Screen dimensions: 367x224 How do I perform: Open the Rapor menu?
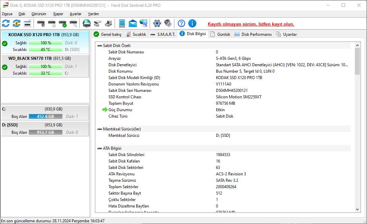(x=58, y=14)
